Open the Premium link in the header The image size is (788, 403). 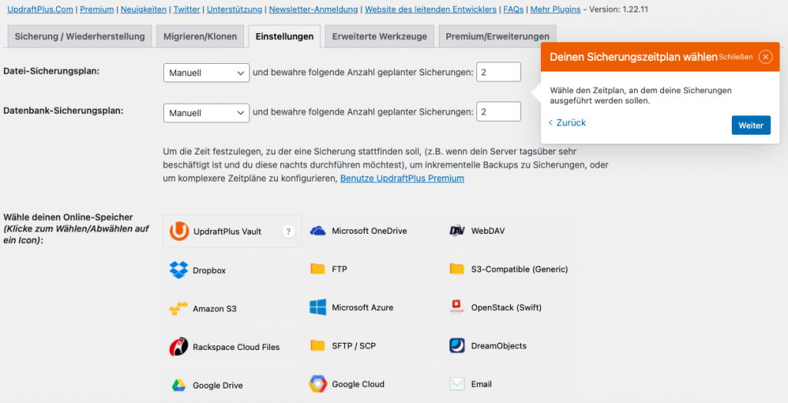97,9
